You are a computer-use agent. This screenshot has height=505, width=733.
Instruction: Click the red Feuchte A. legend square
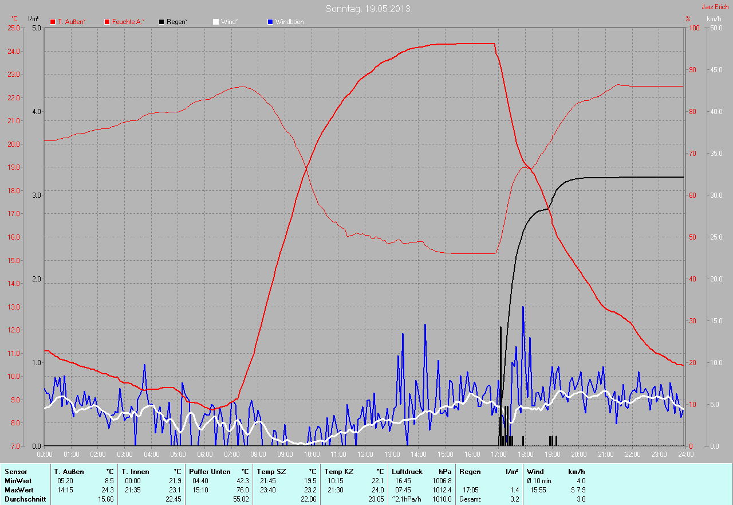point(107,22)
